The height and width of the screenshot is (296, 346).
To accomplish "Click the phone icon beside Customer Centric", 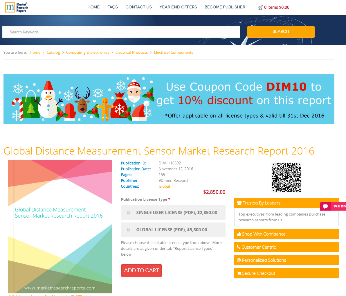I will (x=239, y=247).
